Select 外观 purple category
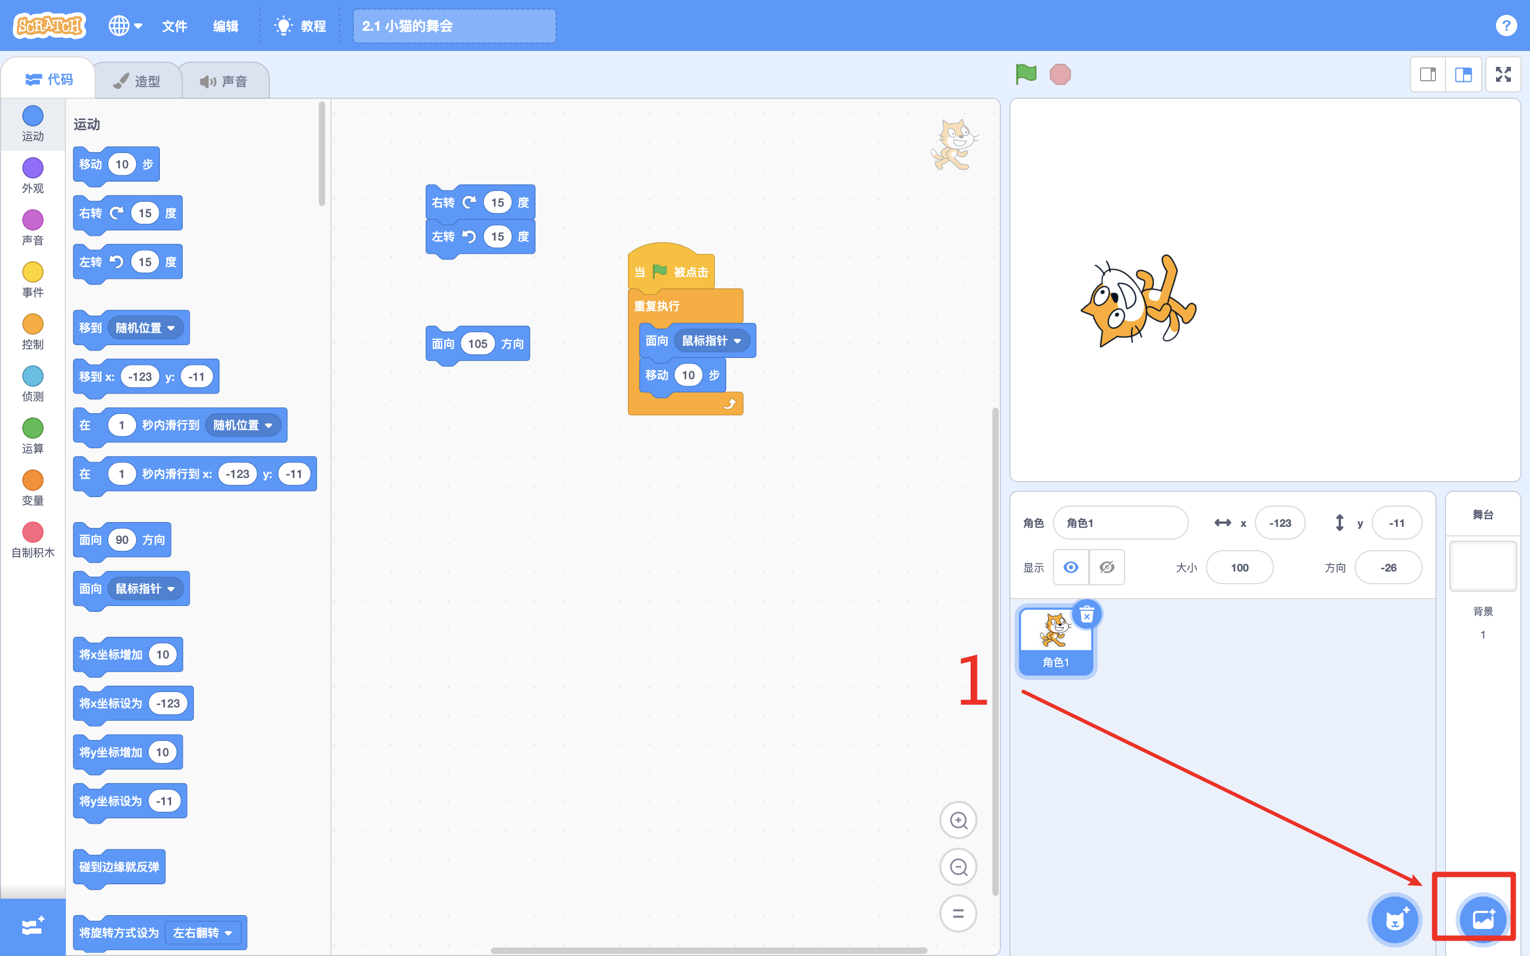The height and width of the screenshot is (956, 1530). tap(33, 176)
